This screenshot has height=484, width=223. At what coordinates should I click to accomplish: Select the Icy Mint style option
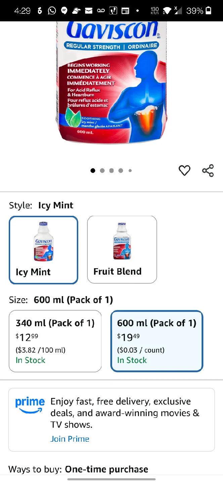coord(44,250)
